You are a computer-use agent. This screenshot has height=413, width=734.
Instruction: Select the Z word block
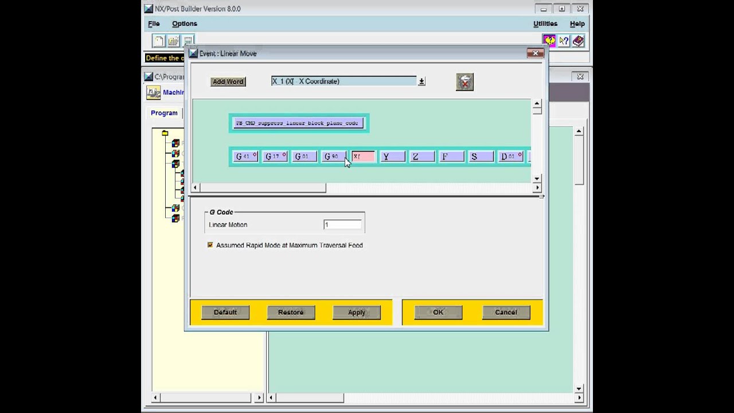(422, 157)
